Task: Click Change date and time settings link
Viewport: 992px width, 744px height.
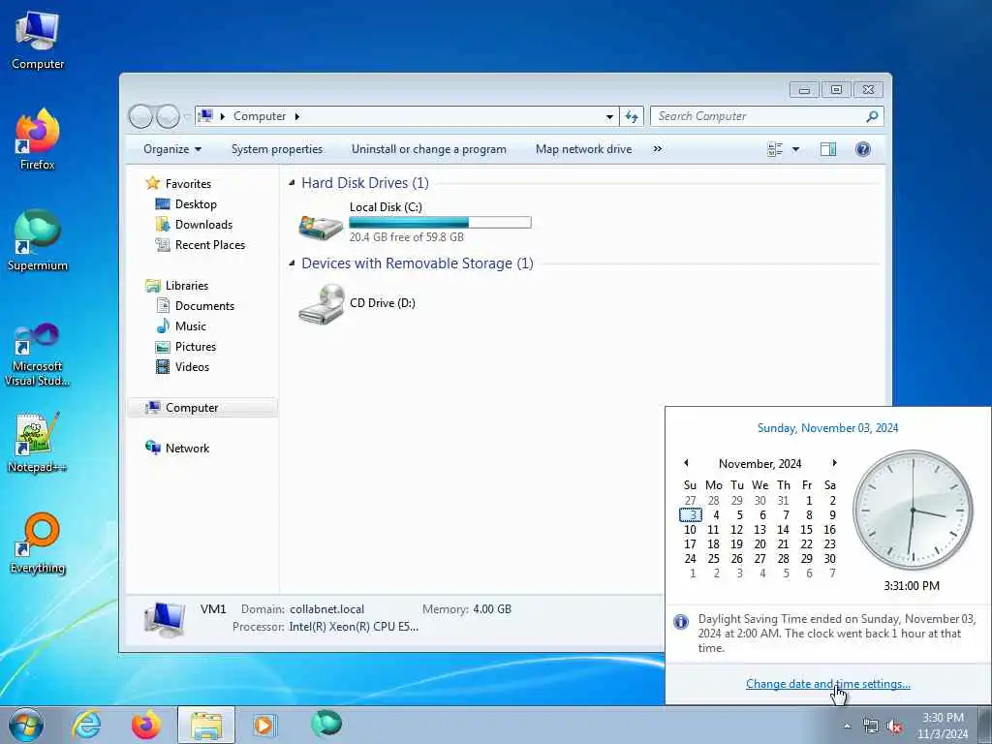Action: (x=827, y=684)
